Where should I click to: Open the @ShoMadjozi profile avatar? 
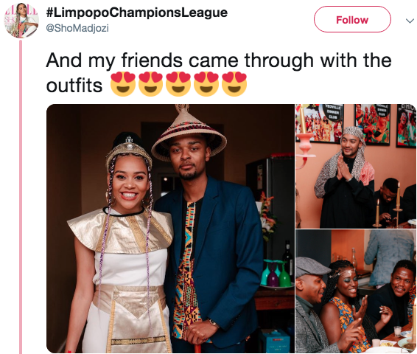[21, 21]
